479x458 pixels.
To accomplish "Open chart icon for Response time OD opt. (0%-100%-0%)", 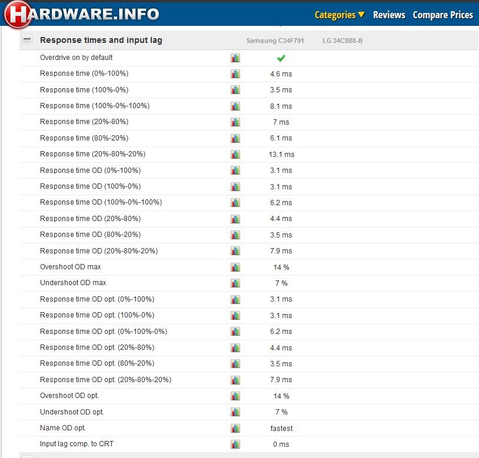I will 235,332.
